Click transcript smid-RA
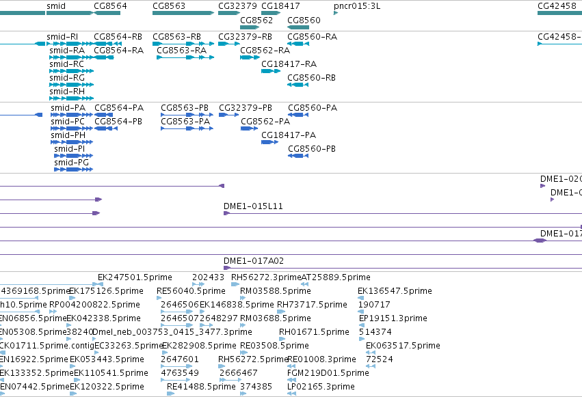This screenshot has width=582, height=397. coord(67,51)
